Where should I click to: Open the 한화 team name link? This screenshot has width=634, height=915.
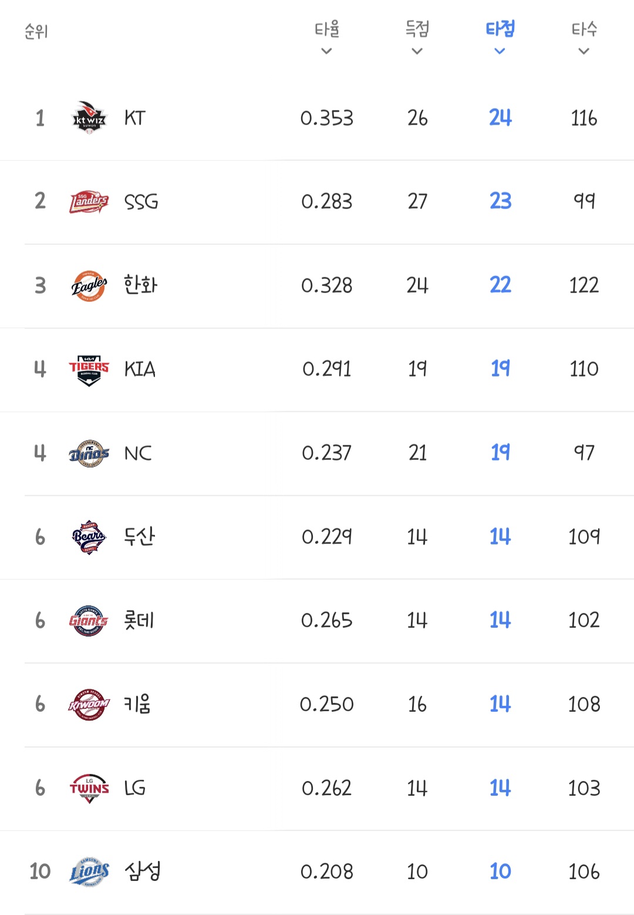click(140, 285)
